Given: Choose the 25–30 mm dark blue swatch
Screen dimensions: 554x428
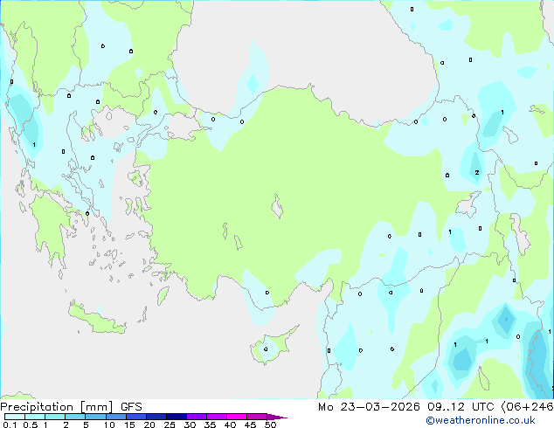Looking at the screenshot, I should click(x=176, y=417).
